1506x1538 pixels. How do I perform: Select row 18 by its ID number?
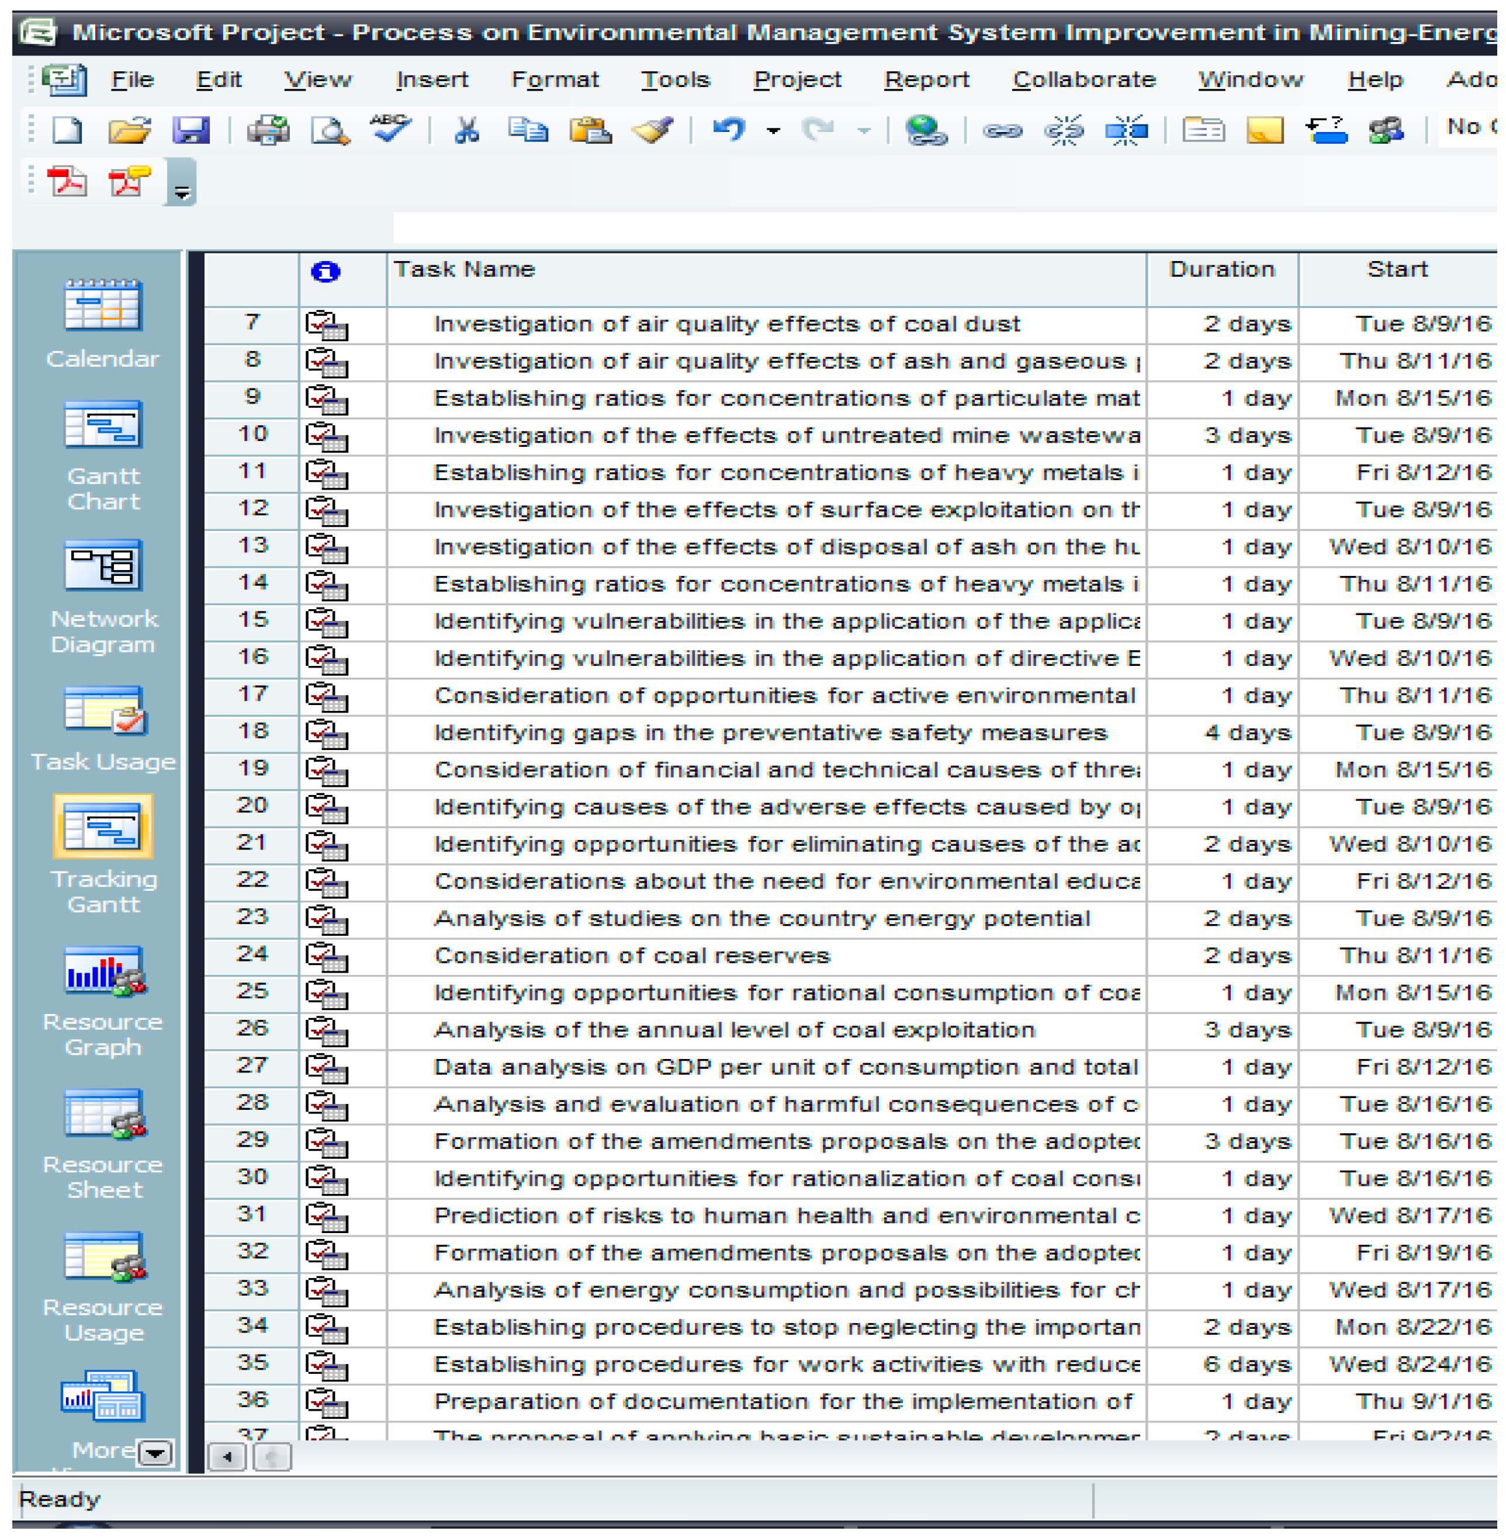coord(252,731)
